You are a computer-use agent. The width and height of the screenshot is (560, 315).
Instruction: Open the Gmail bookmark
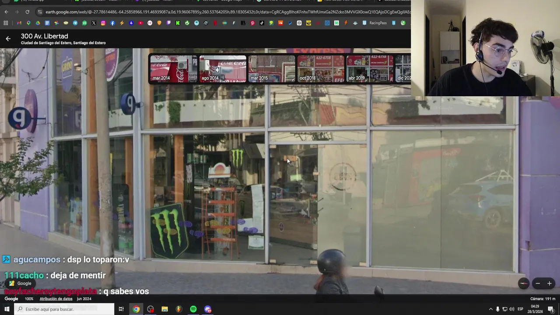[x=19, y=23]
